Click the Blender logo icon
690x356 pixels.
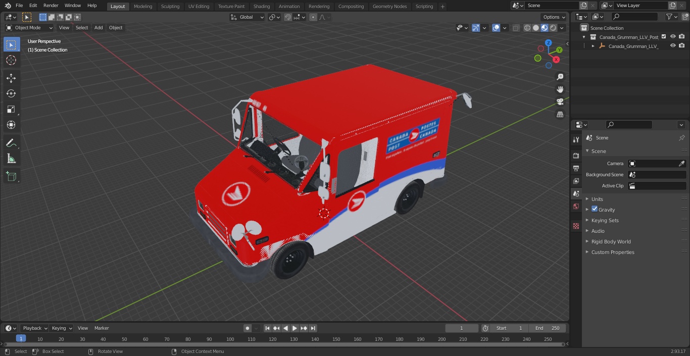click(x=8, y=6)
